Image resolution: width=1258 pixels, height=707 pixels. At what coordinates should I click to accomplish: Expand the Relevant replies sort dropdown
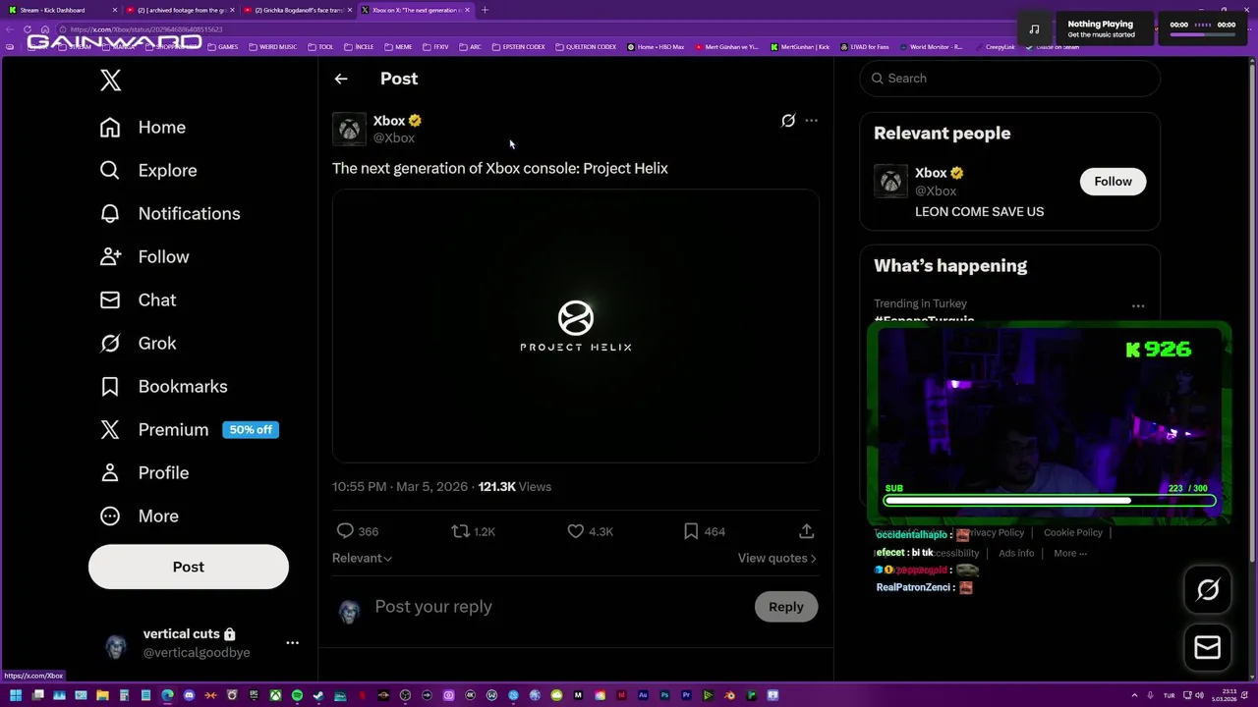pyautogui.click(x=363, y=558)
